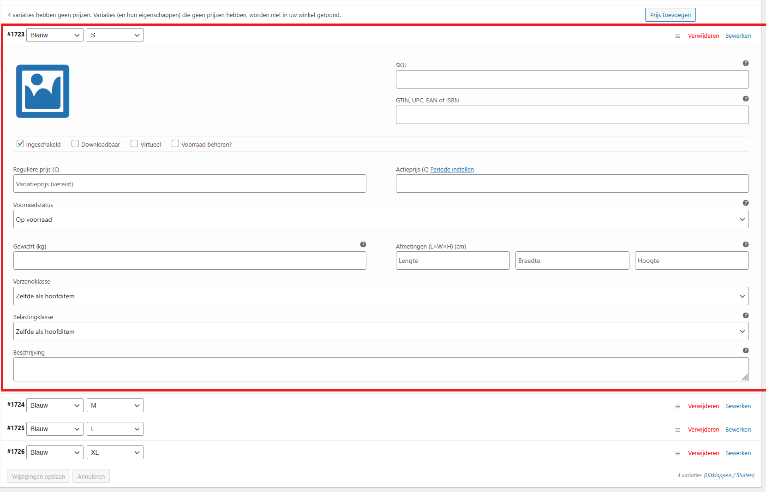Click the Prijs toevoegen button
This screenshot has height=492, width=766.
coord(670,15)
